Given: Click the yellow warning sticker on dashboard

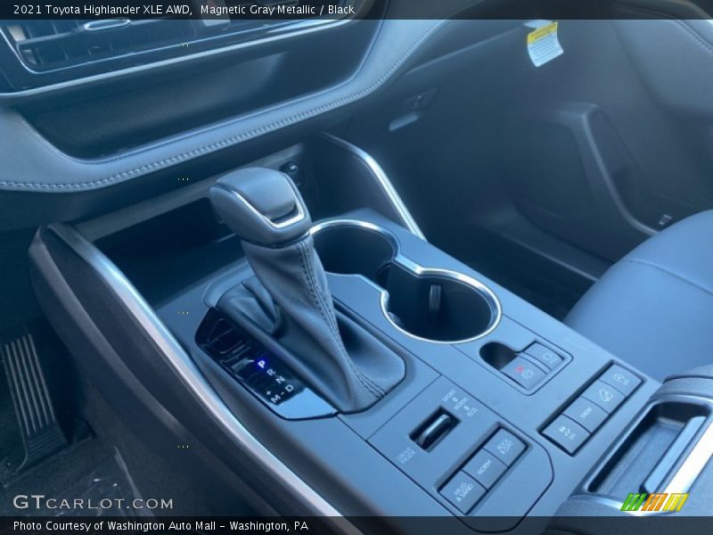Looking at the screenshot, I should click(x=545, y=43).
